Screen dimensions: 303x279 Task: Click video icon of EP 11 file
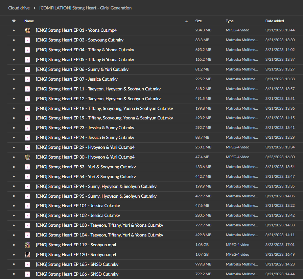(27, 89)
